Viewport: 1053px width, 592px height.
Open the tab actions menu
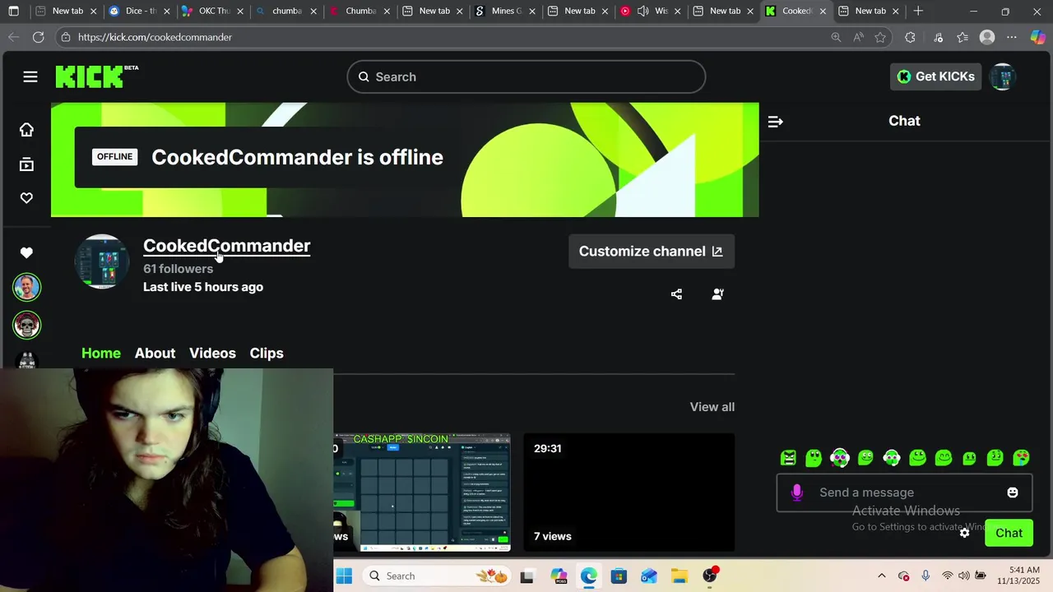[13, 11]
